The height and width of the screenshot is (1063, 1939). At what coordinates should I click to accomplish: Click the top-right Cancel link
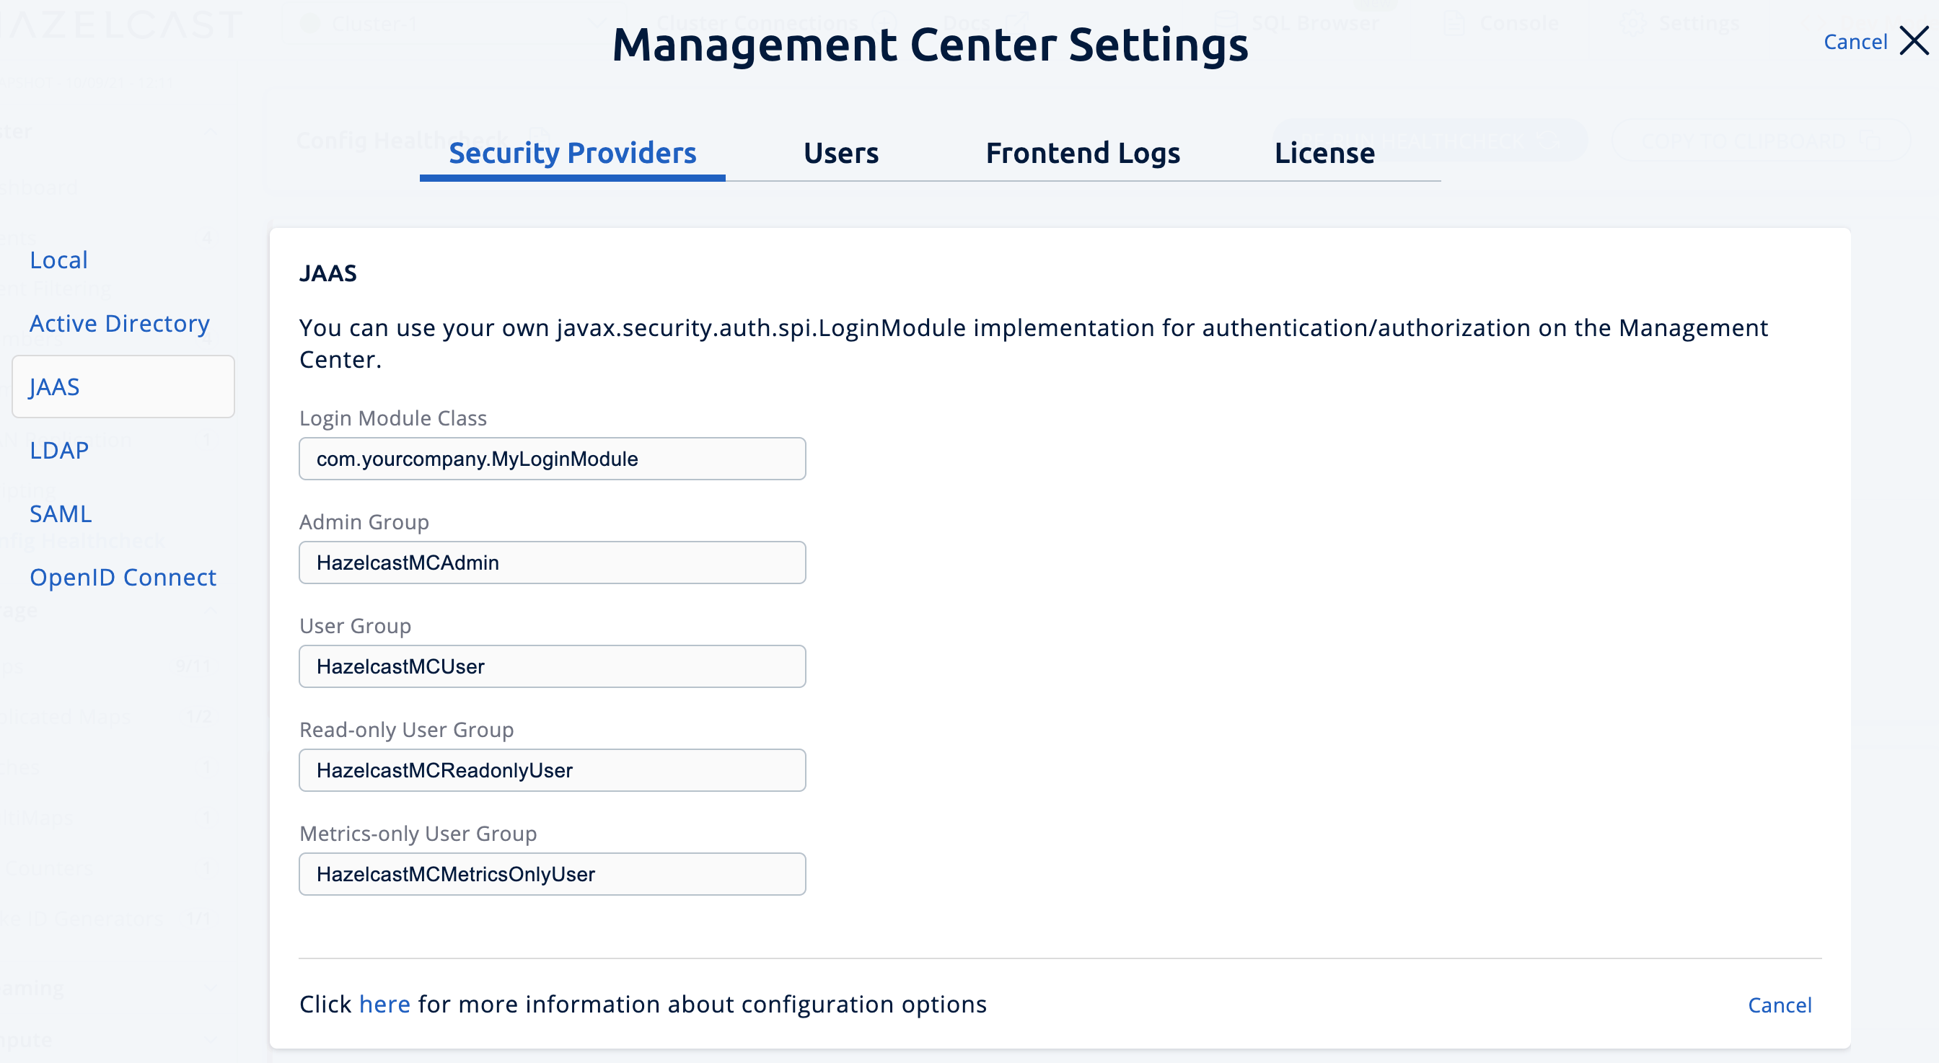coord(1854,42)
